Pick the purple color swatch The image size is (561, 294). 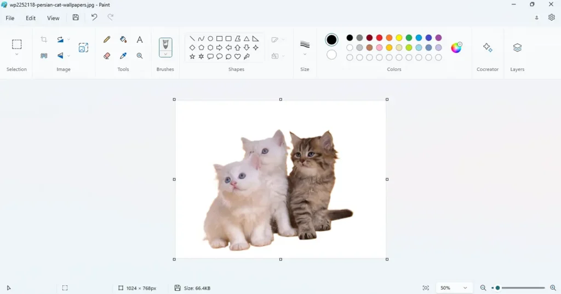point(438,38)
